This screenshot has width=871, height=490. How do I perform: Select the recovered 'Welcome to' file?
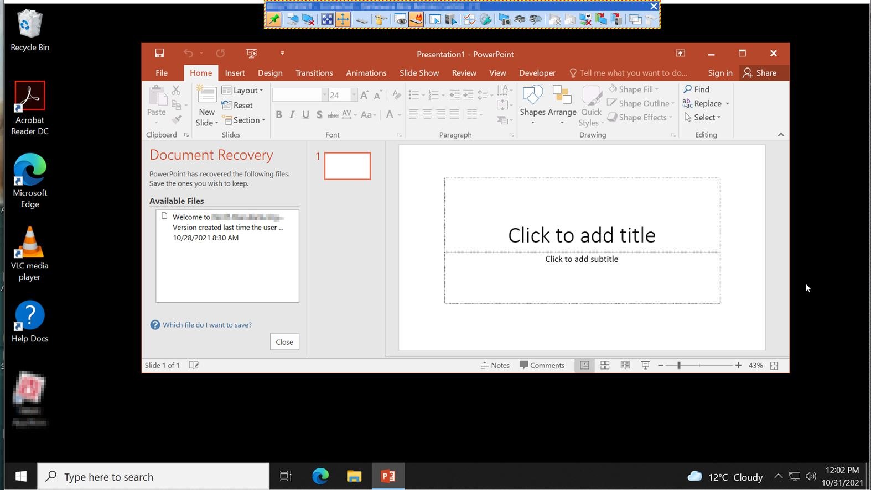pos(227,227)
